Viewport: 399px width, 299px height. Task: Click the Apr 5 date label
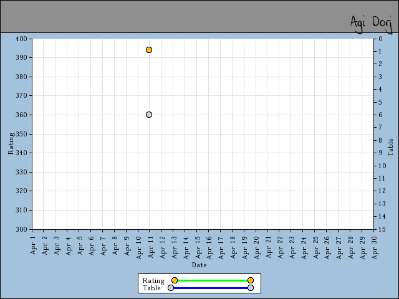click(x=80, y=245)
